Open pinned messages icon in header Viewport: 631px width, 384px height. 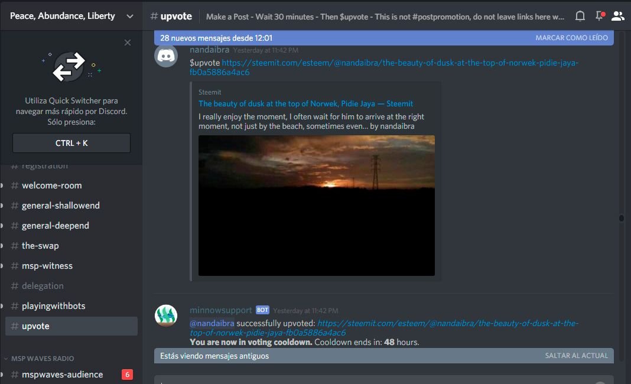[600, 16]
